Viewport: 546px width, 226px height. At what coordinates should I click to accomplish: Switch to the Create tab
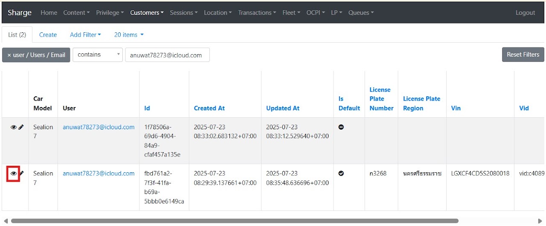pyautogui.click(x=48, y=35)
